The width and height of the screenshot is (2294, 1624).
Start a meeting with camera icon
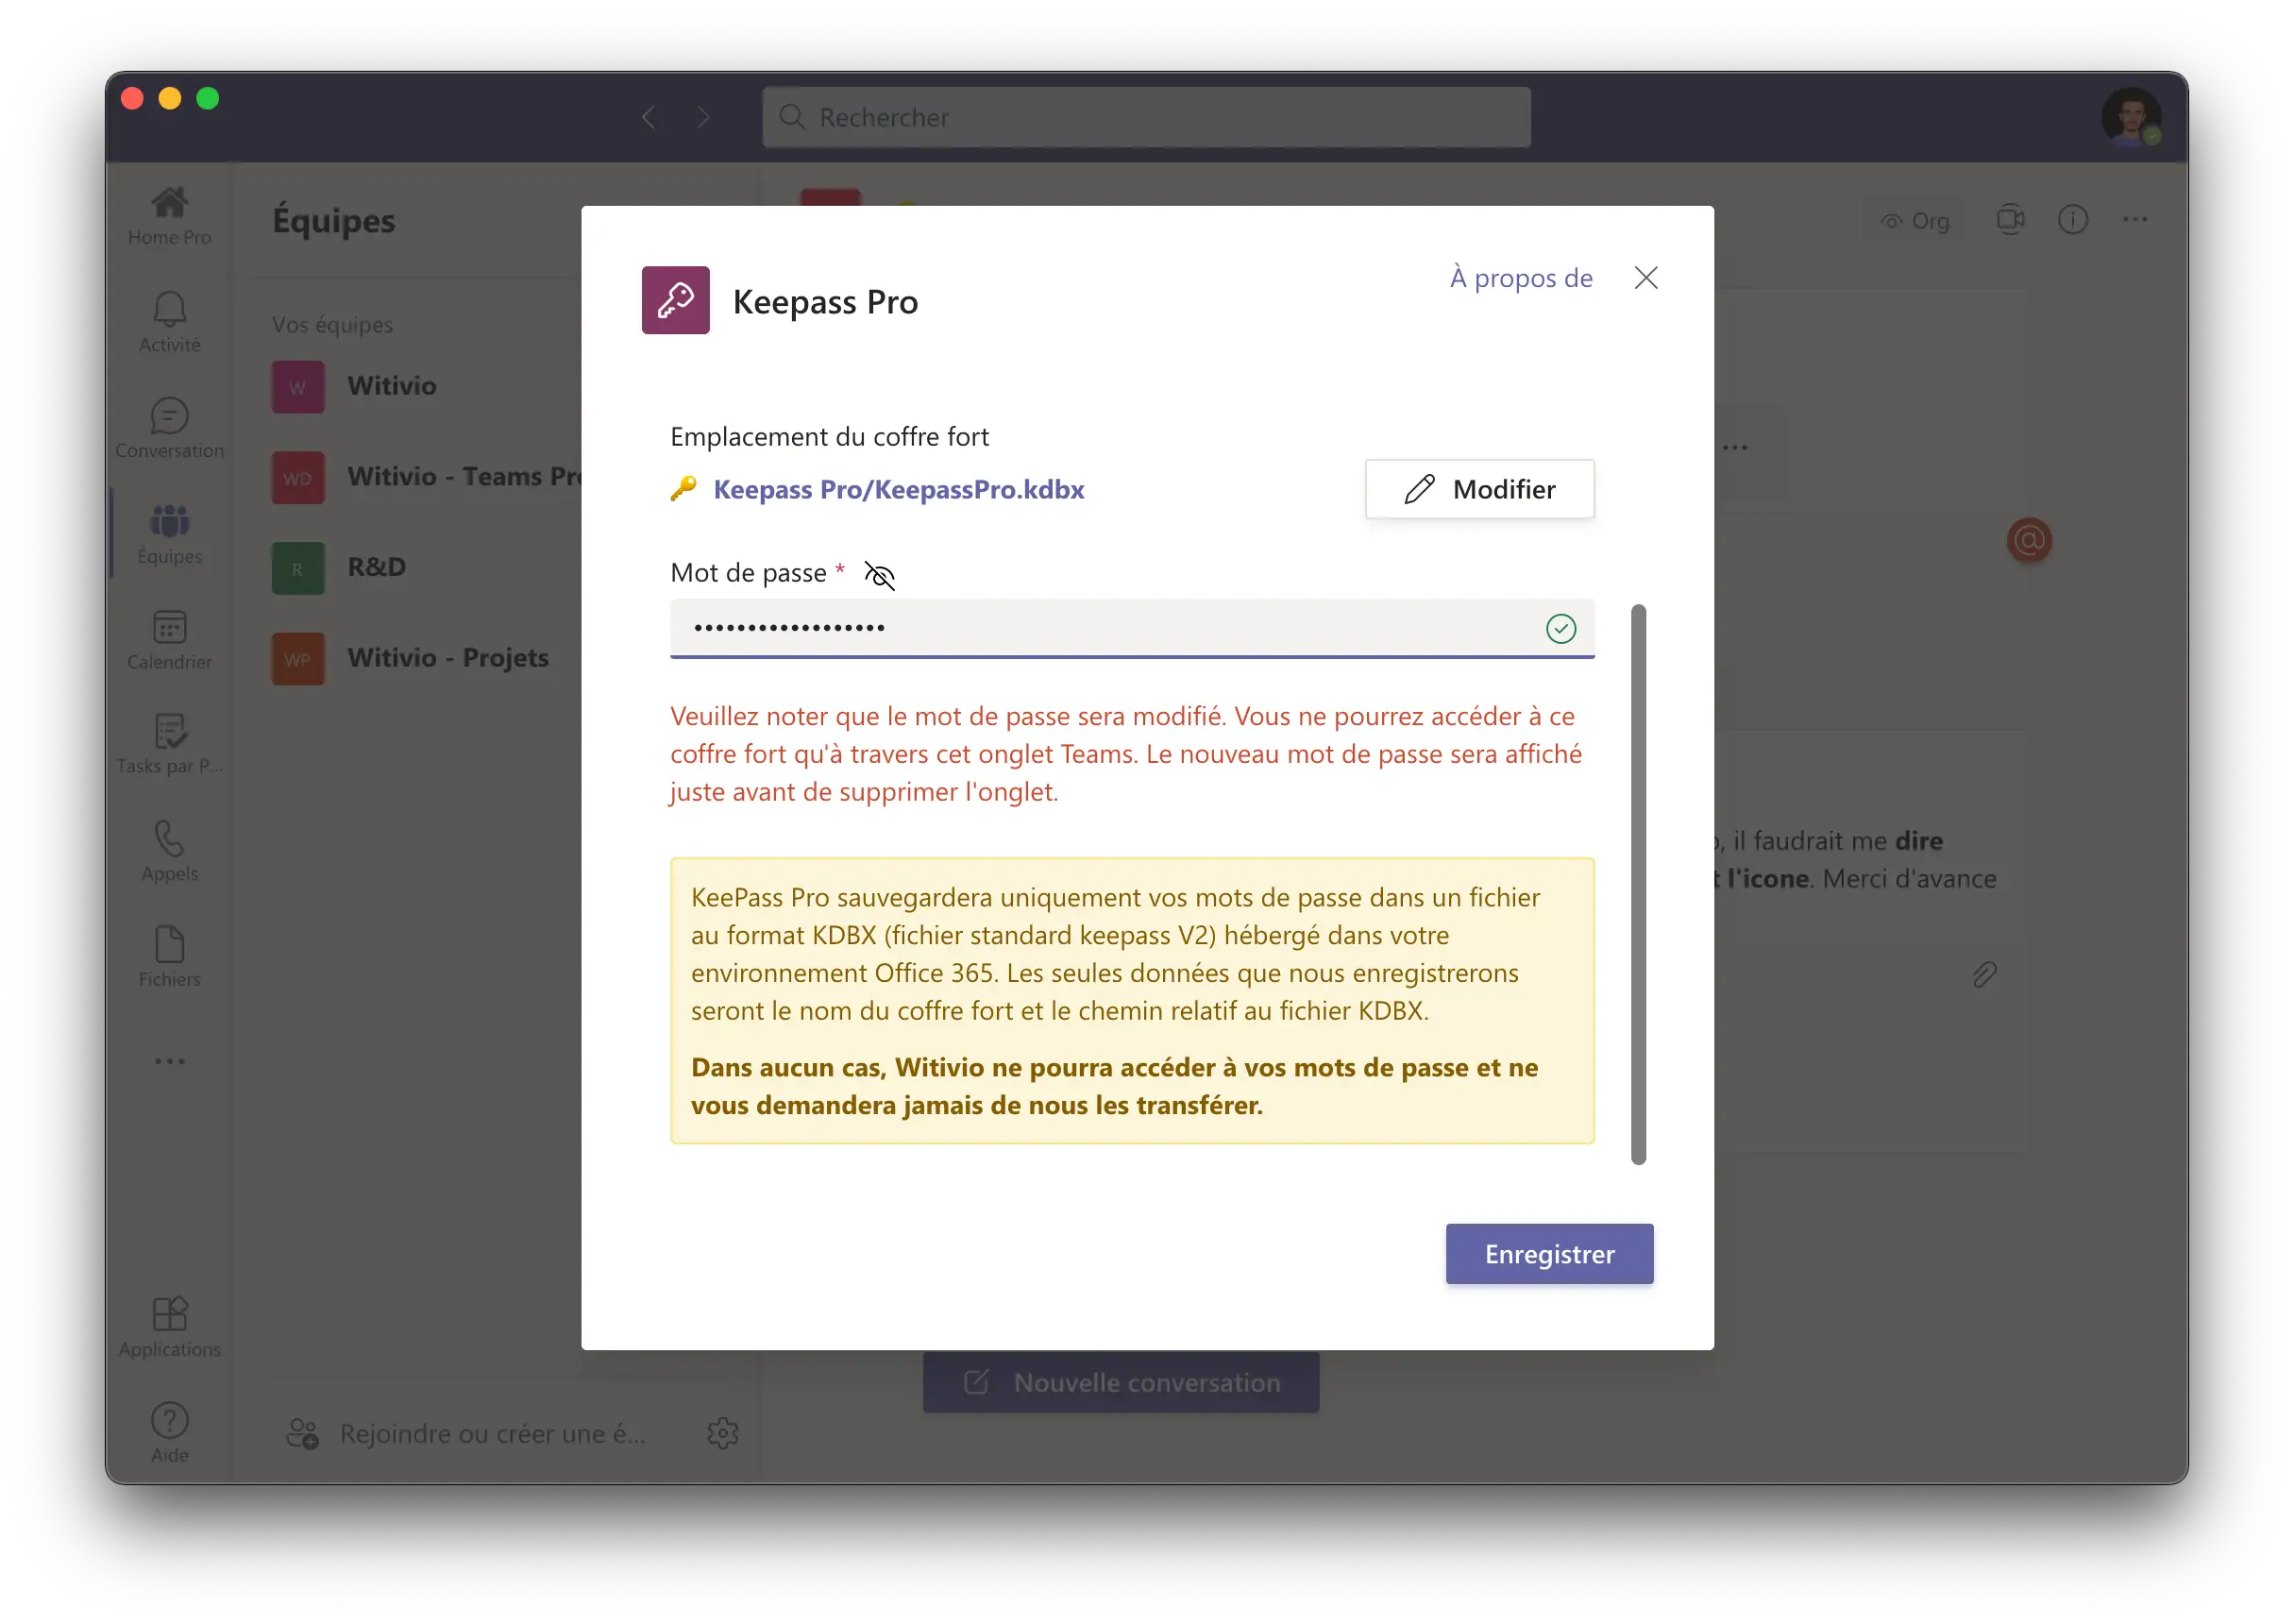pyautogui.click(x=2010, y=219)
